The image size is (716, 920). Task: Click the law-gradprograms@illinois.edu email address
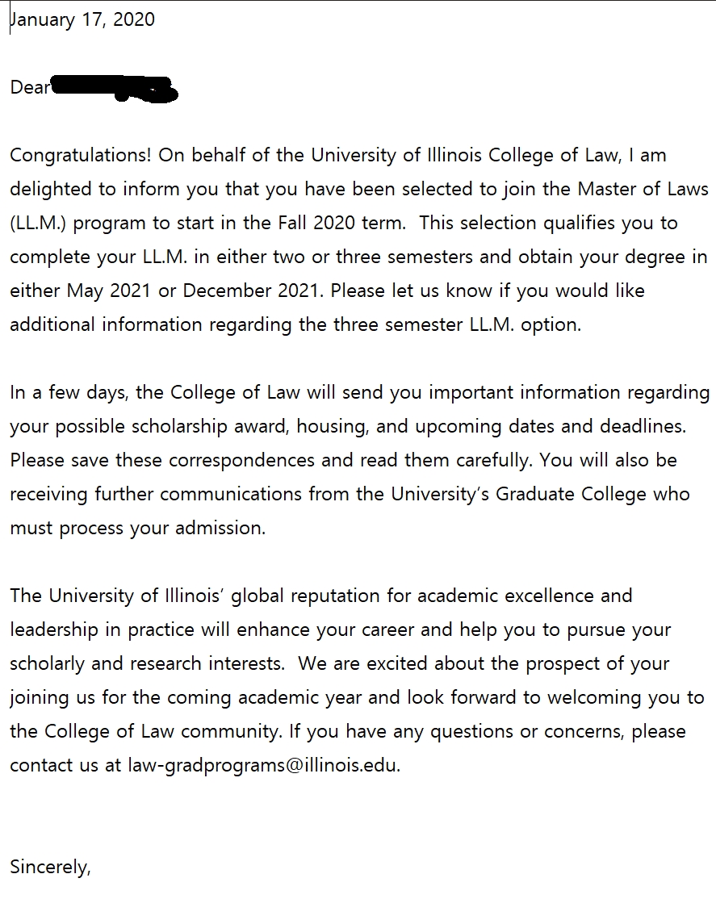[x=263, y=765]
